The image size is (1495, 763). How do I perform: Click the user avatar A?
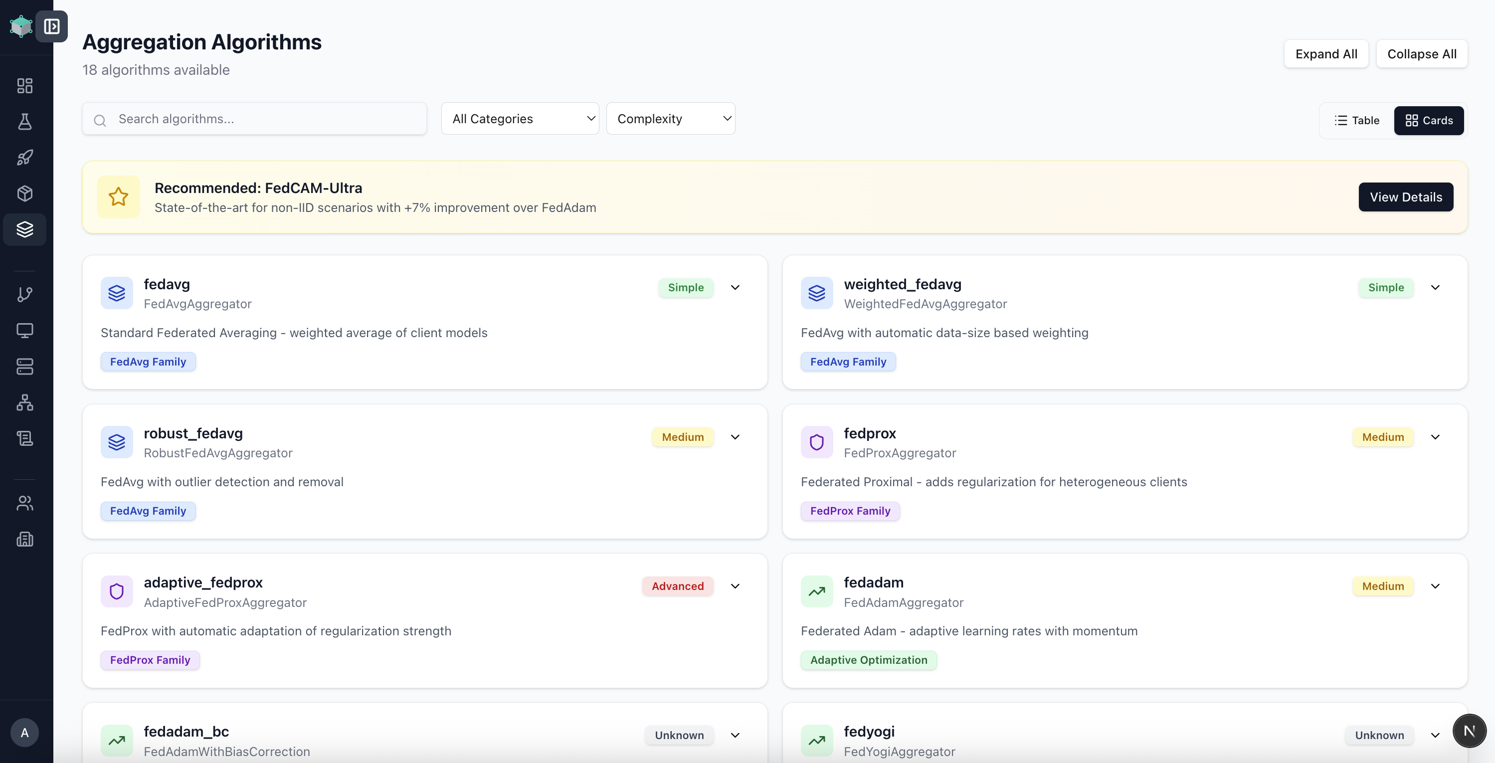[x=24, y=732]
